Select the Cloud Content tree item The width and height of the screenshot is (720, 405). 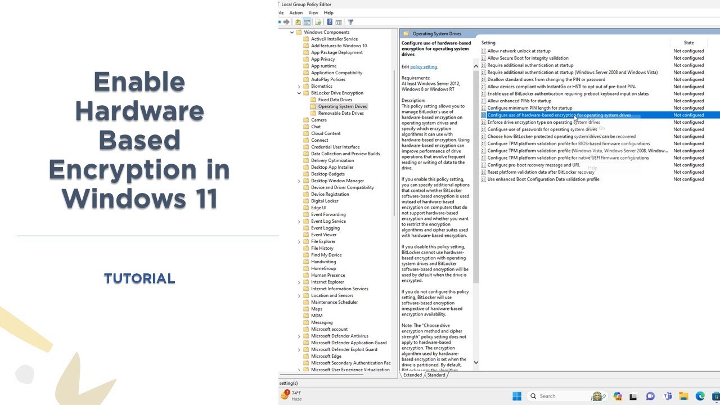click(x=326, y=133)
